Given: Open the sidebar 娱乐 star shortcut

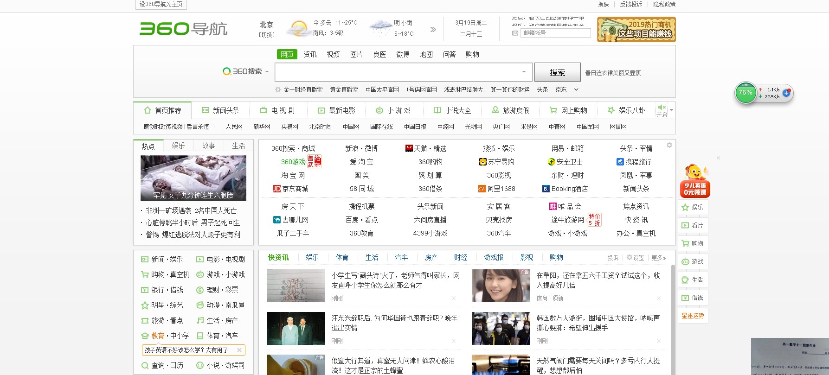Looking at the screenshot, I should 693,207.
